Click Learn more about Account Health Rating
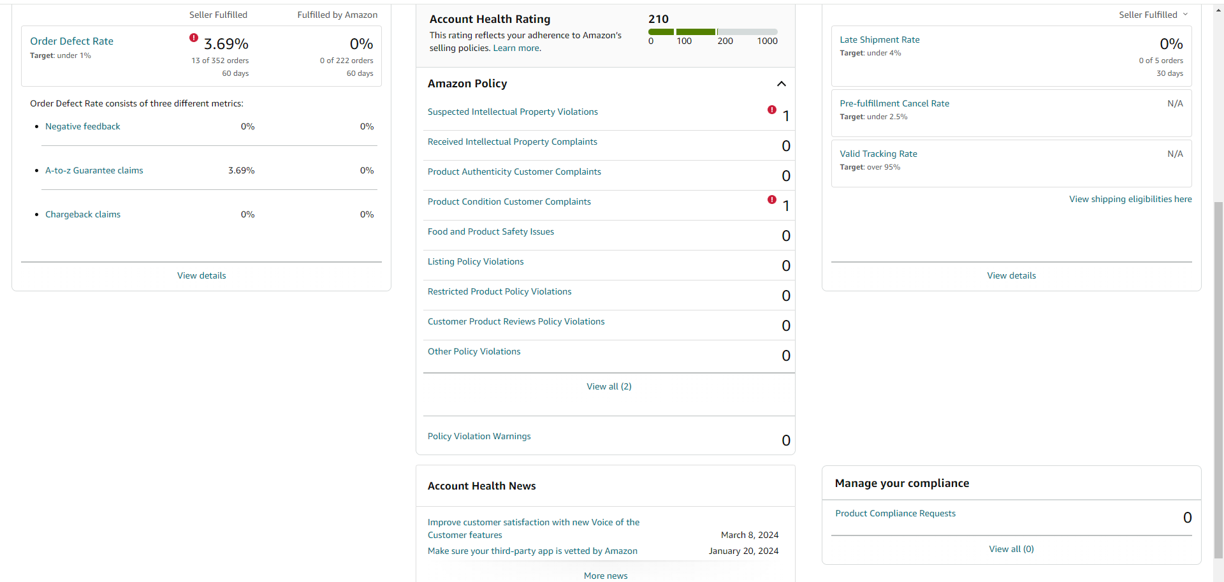1224x582 pixels. [x=516, y=48]
